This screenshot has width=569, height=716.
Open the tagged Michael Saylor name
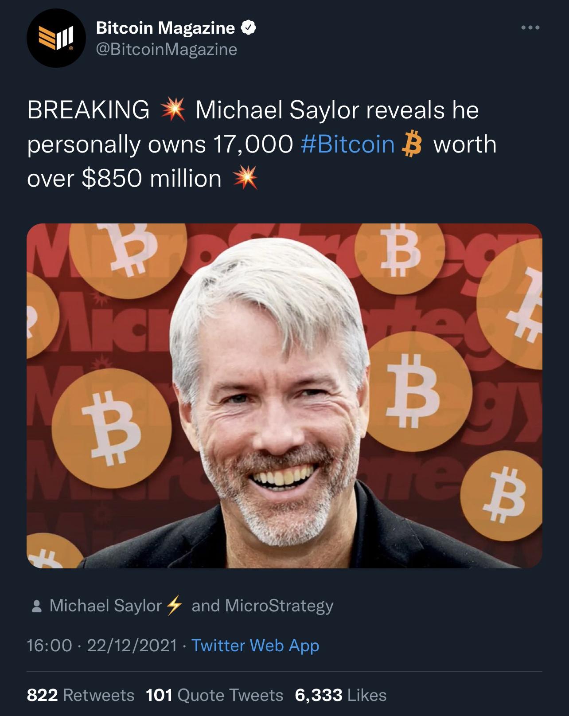pos(105,606)
